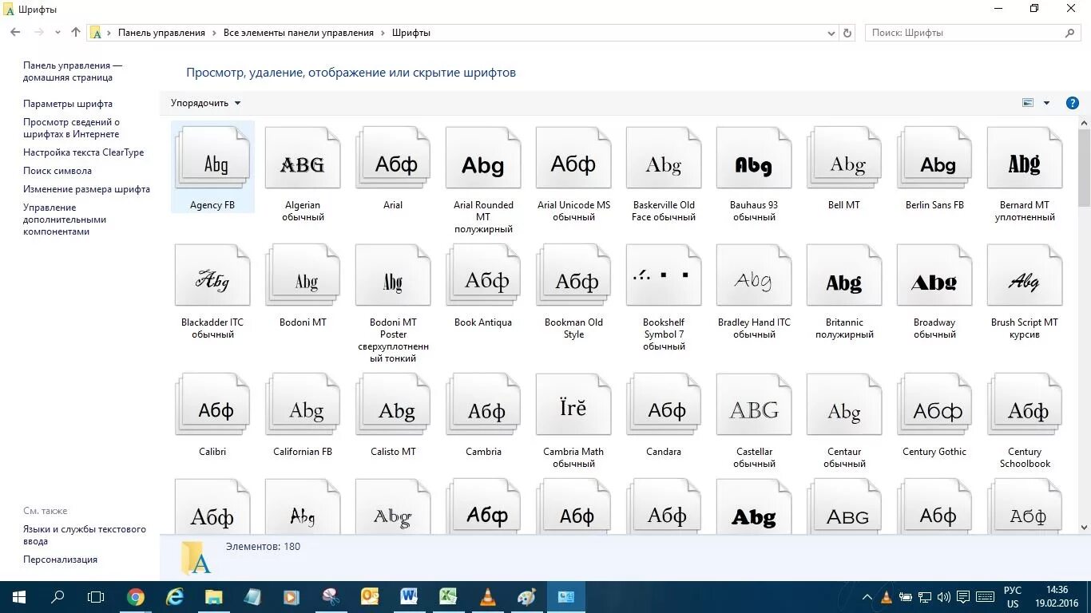Select the Blackadder ITC font icon

(212, 275)
